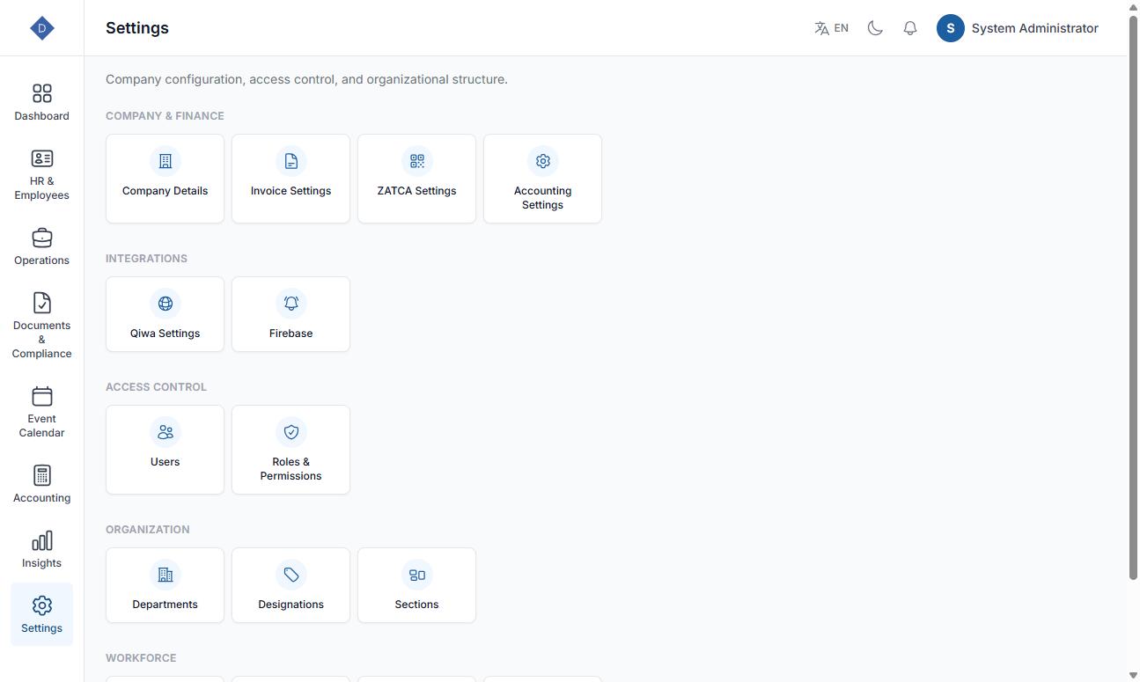Open Documents & Compliance section

click(x=41, y=325)
